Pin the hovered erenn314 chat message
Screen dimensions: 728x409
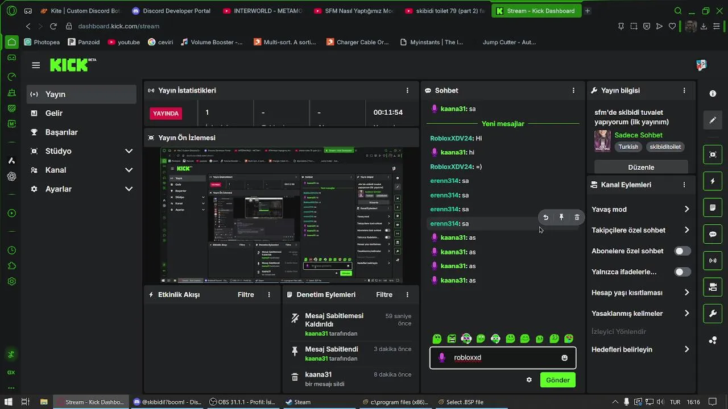click(561, 218)
